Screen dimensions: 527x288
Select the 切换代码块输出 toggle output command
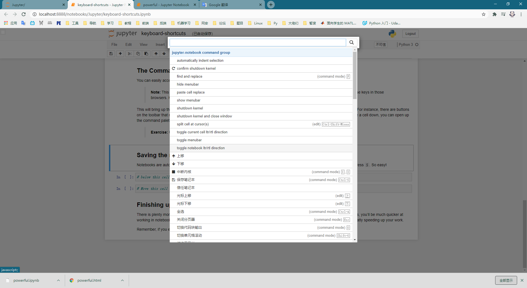261,228
